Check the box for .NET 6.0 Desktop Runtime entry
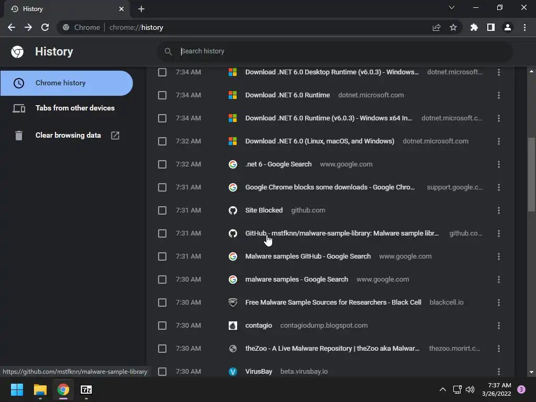536x402 pixels. click(x=162, y=72)
